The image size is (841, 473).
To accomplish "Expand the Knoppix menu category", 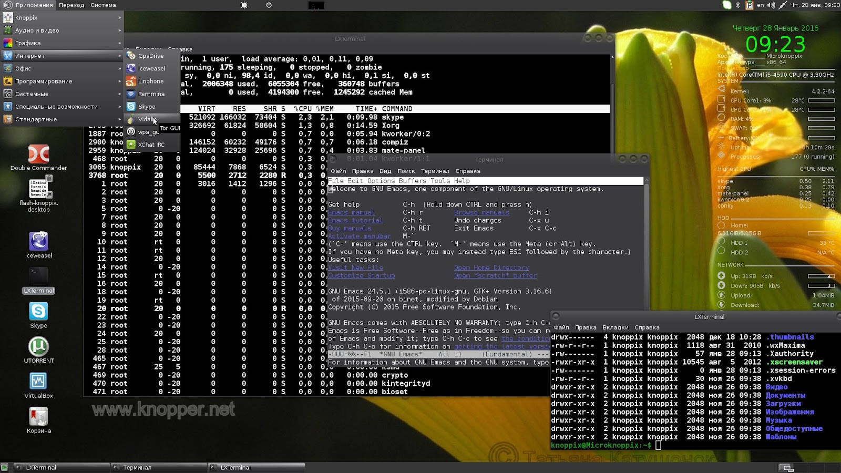I will [62, 18].
